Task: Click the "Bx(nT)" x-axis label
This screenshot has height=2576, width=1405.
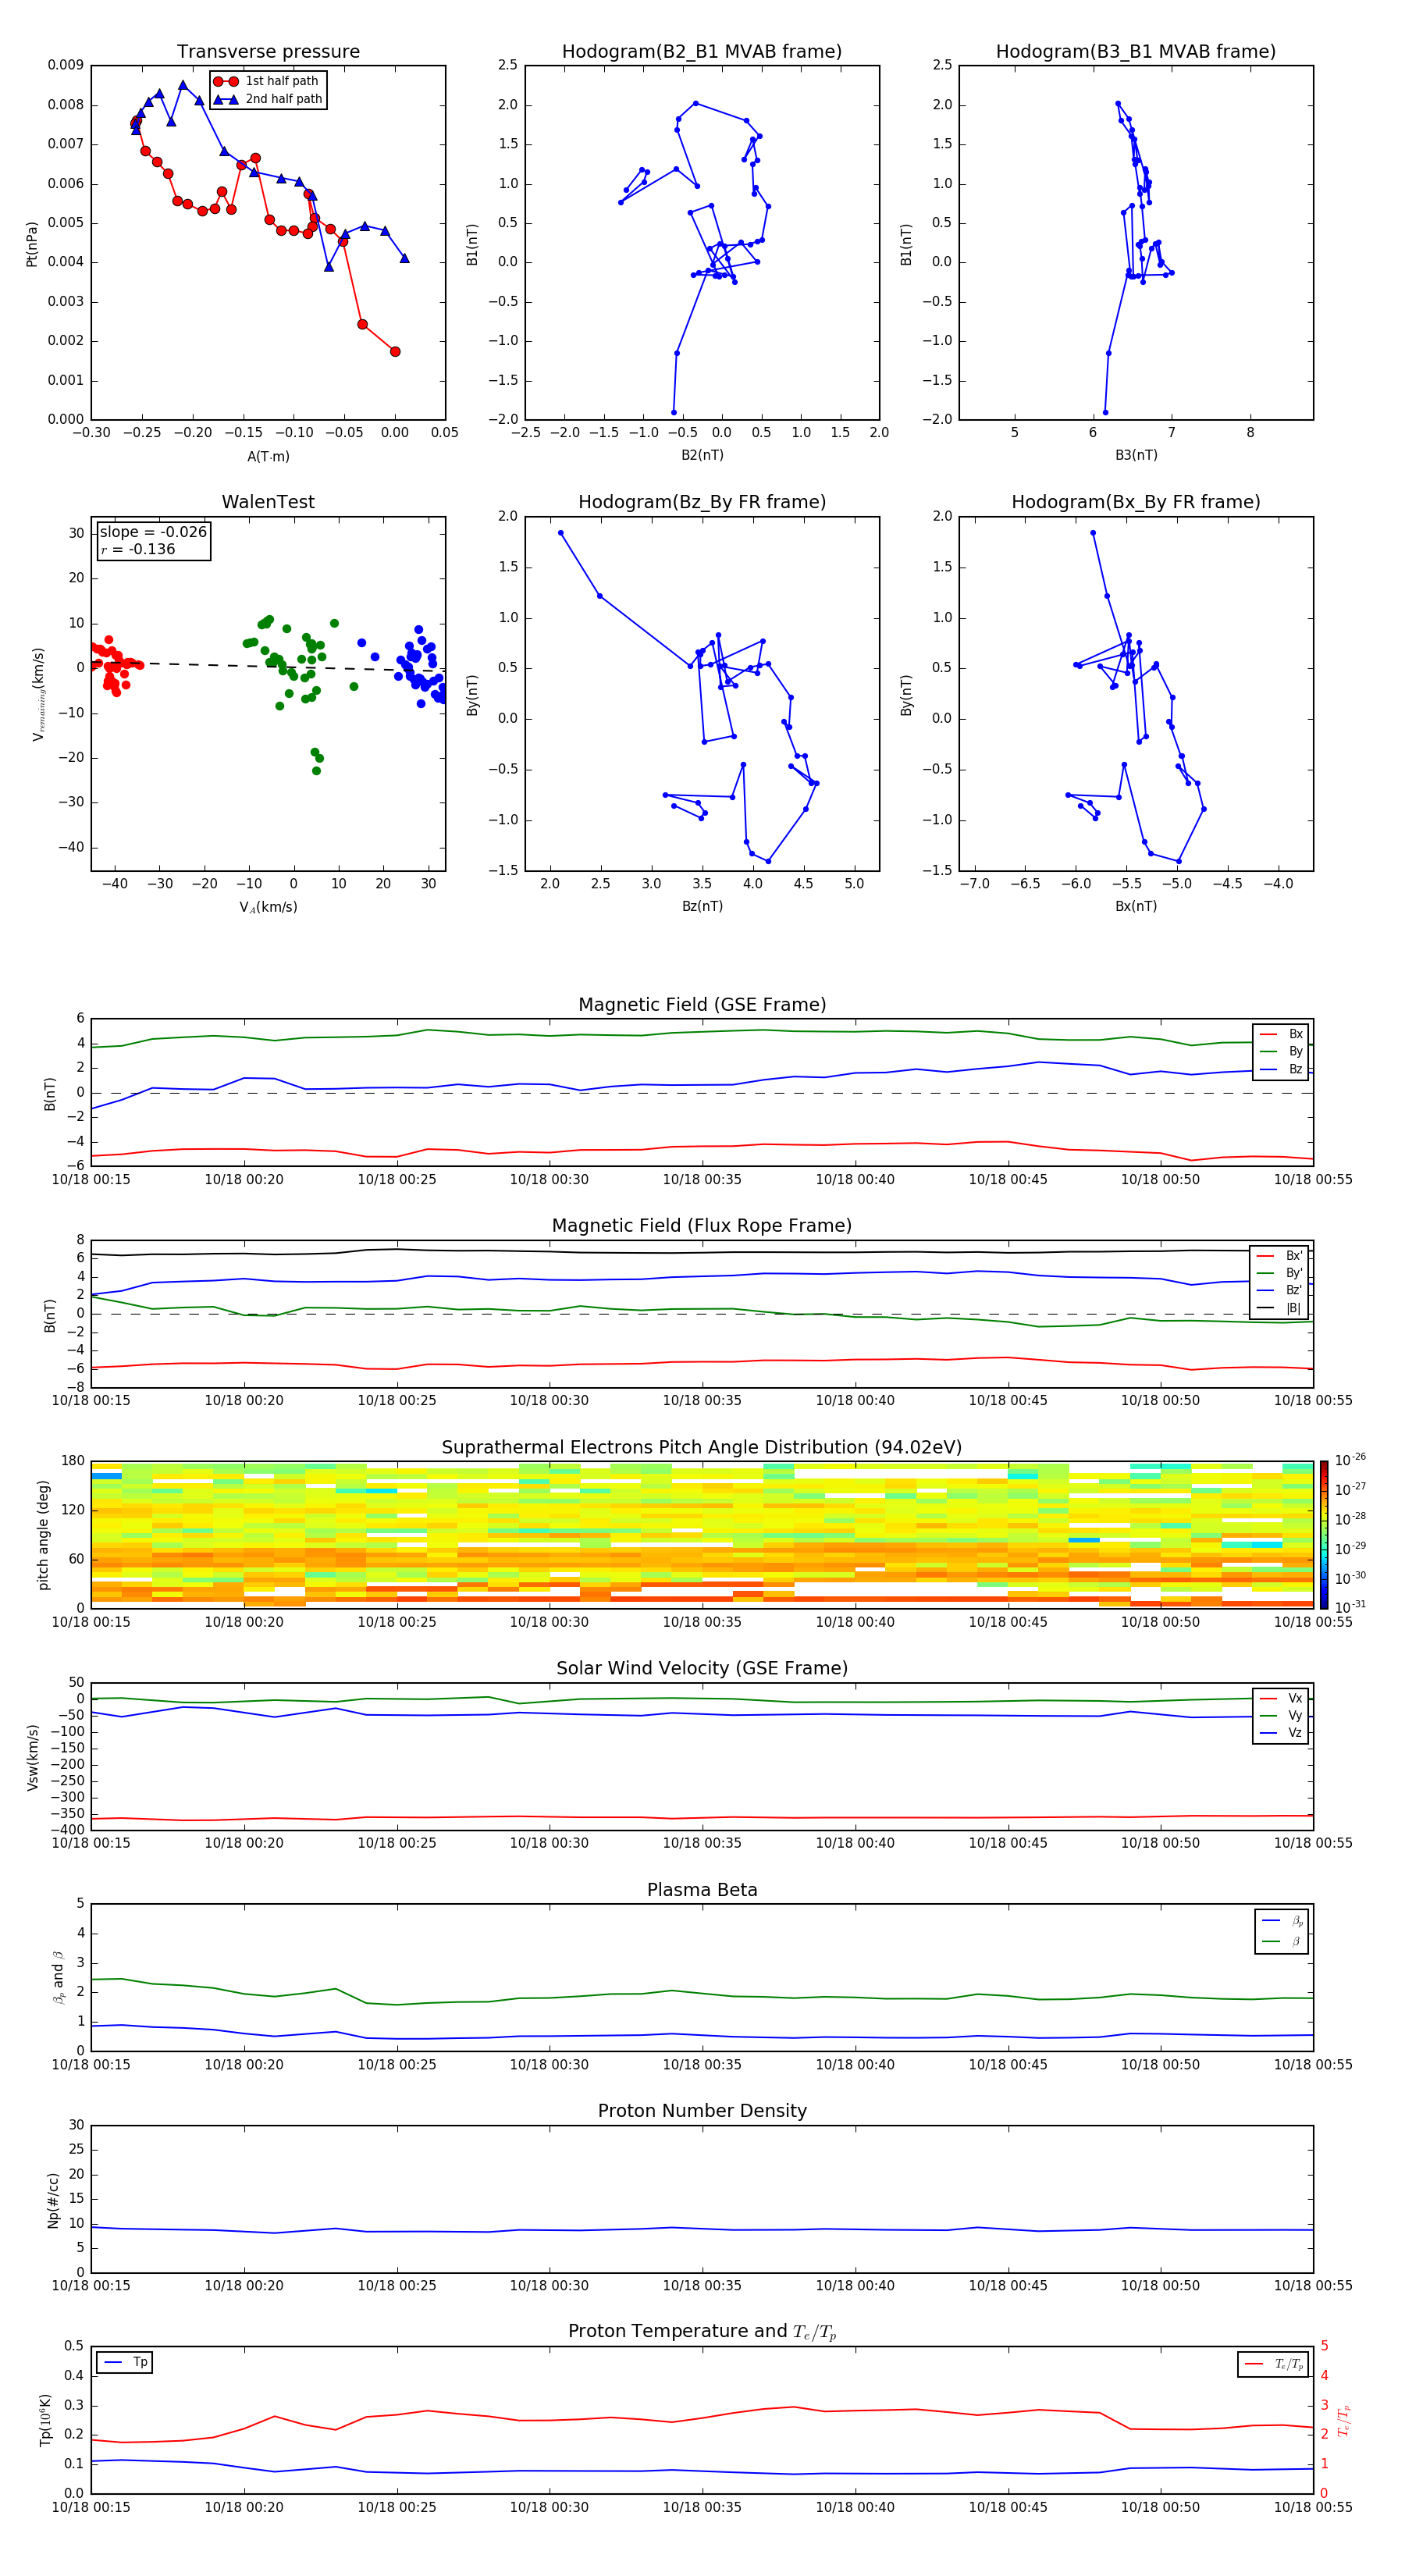Action: tap(1136, 906)
